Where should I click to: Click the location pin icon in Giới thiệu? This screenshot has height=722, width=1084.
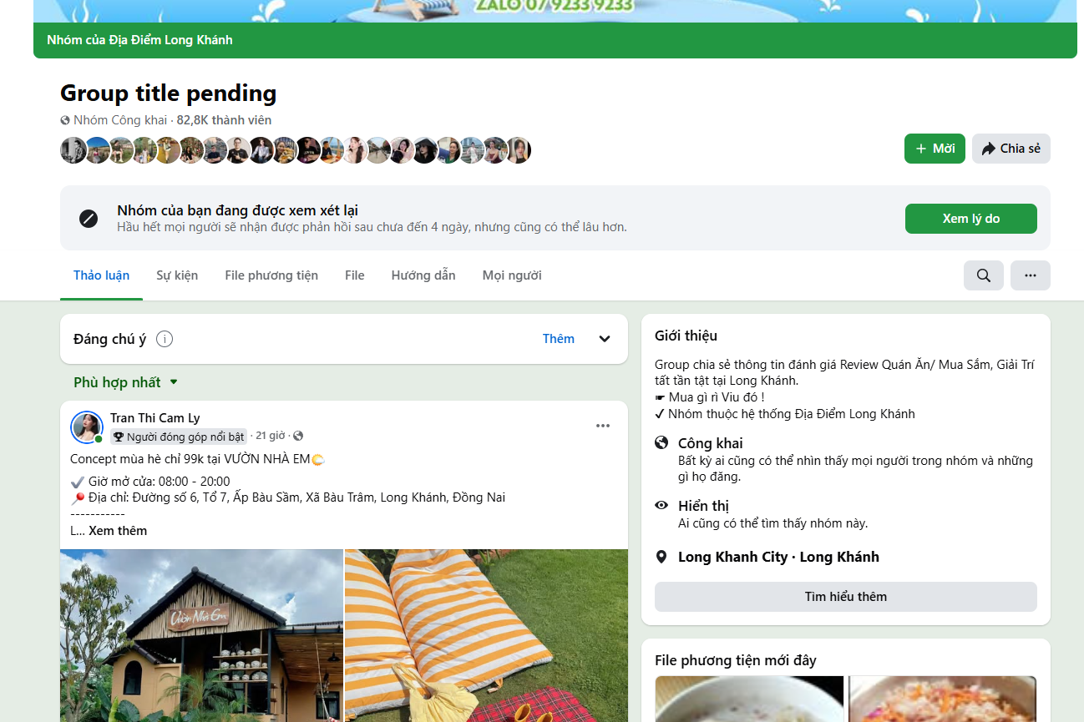661,557
